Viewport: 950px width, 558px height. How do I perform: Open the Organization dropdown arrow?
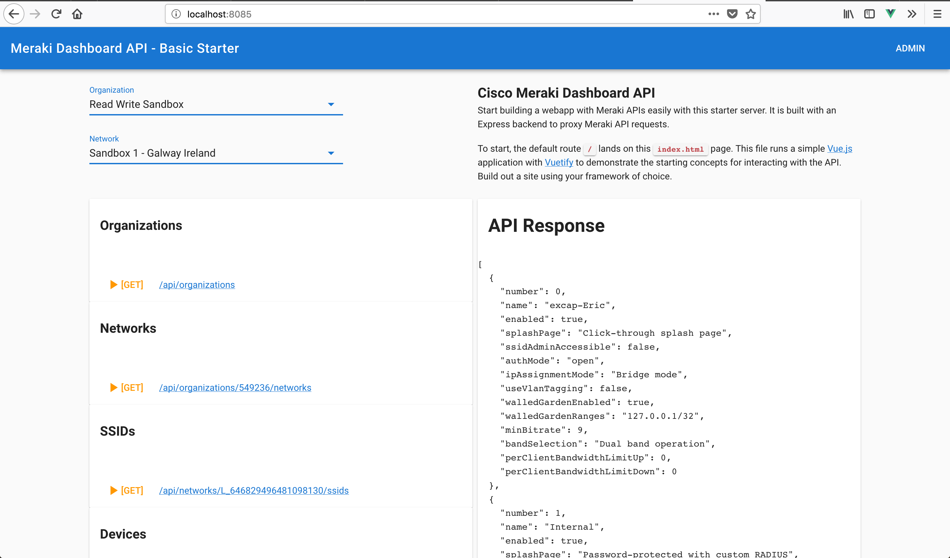(x=331, y=105)
